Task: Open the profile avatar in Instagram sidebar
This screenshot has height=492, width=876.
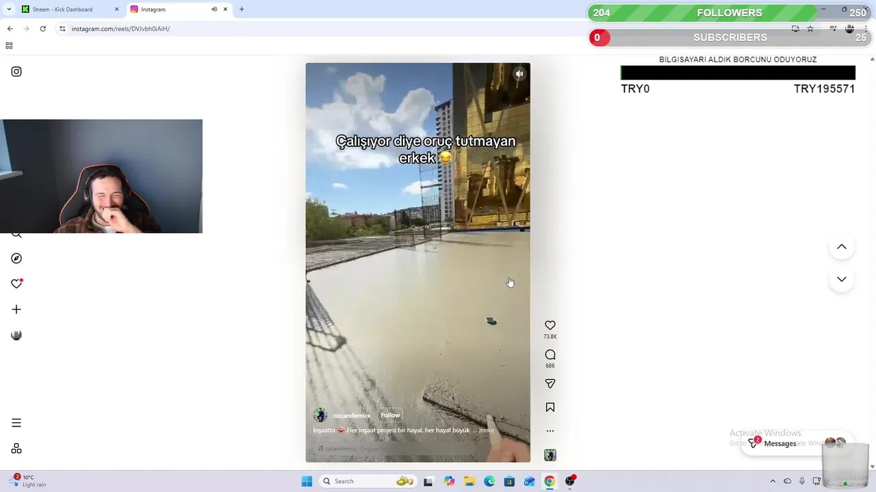Action: [x=16, y=335]
